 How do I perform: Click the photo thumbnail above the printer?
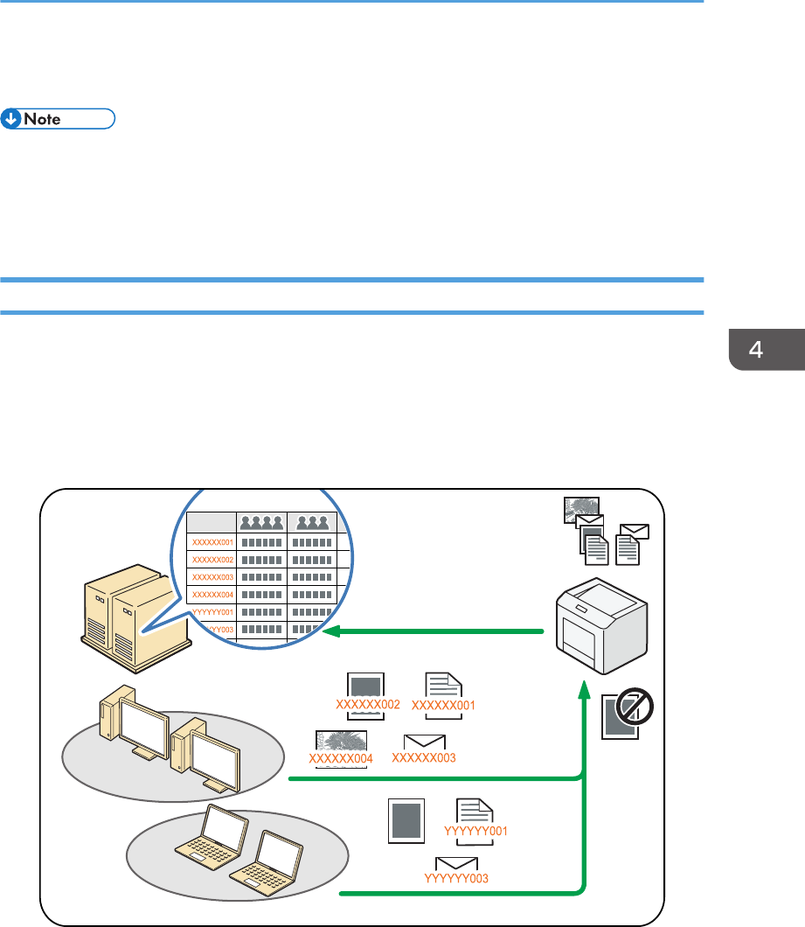tap(581, 510)
